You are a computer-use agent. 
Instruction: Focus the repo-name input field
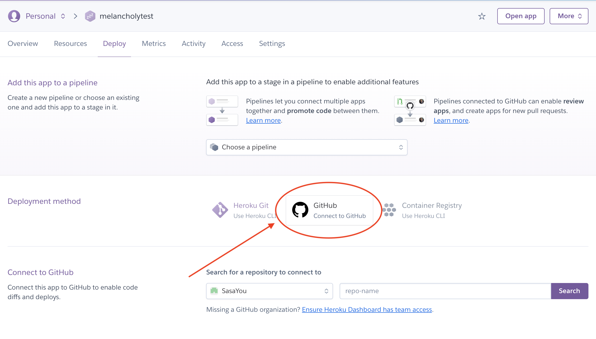(x=445, y=291)
